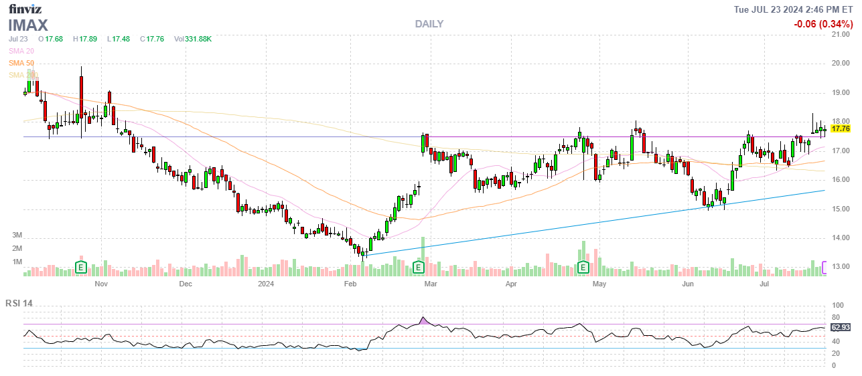The width and height of the screenshot is (862, 376).
Task: Click the earnings E marker before March
Action: pos(419,268)
